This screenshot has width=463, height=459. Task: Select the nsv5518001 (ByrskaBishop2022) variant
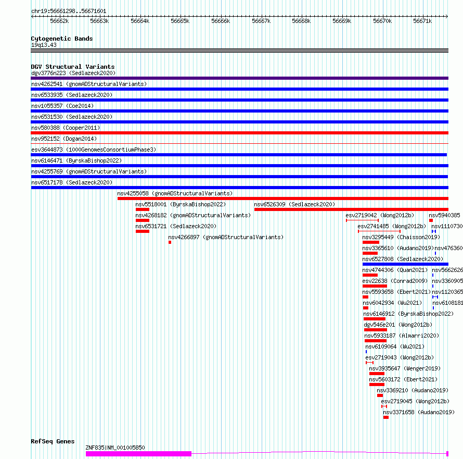[181, 204]
